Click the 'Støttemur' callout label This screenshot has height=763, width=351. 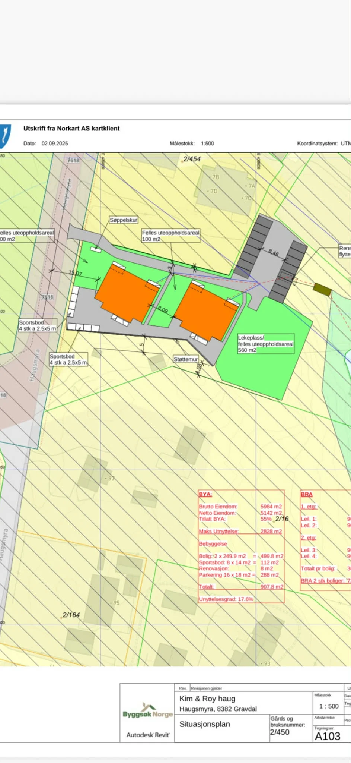(186, 359)
